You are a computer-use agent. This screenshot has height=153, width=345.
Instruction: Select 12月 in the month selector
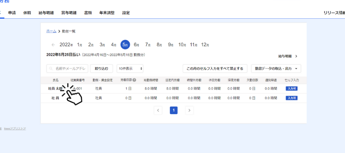pyautogui.click(x=205, y=45)
